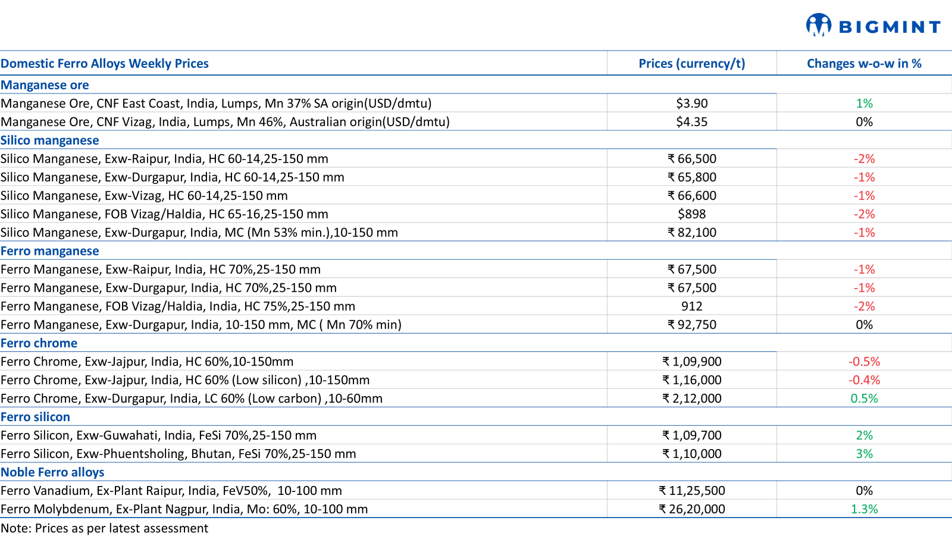Click the note about latest assessment prices
The image size is (952, 536).
point(105,529)
